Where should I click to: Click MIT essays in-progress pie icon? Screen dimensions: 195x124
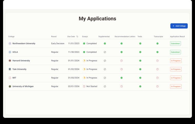84,78
